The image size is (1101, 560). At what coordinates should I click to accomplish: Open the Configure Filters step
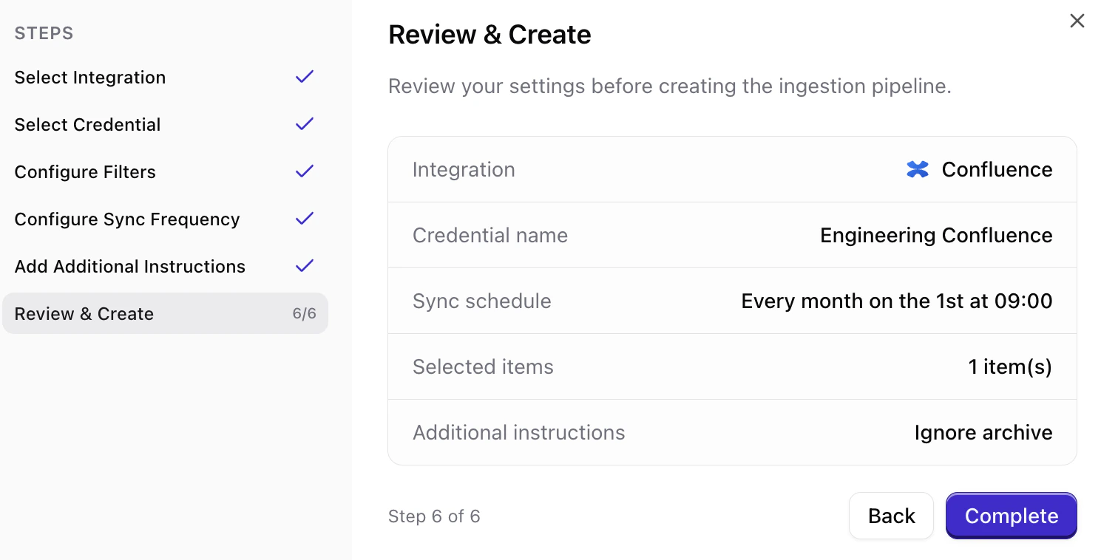pyautogui.click(x=85, y=171)
